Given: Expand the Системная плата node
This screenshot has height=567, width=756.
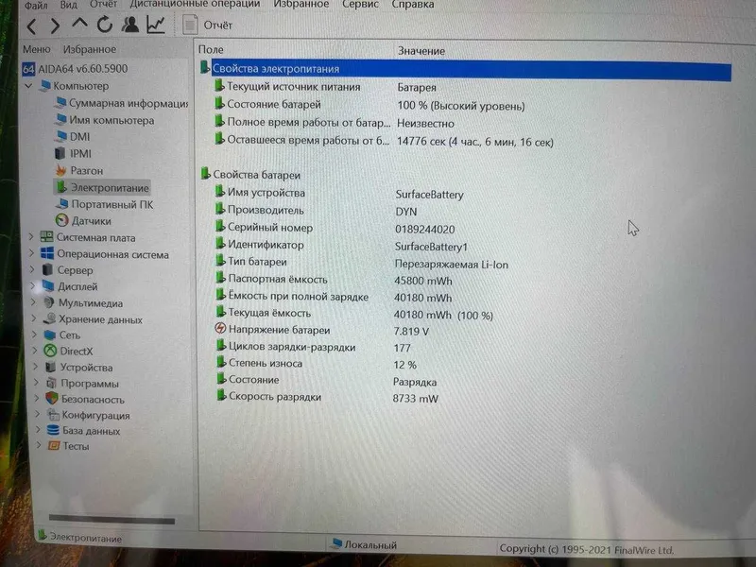Looking at the screenshot, I should 31,237.
